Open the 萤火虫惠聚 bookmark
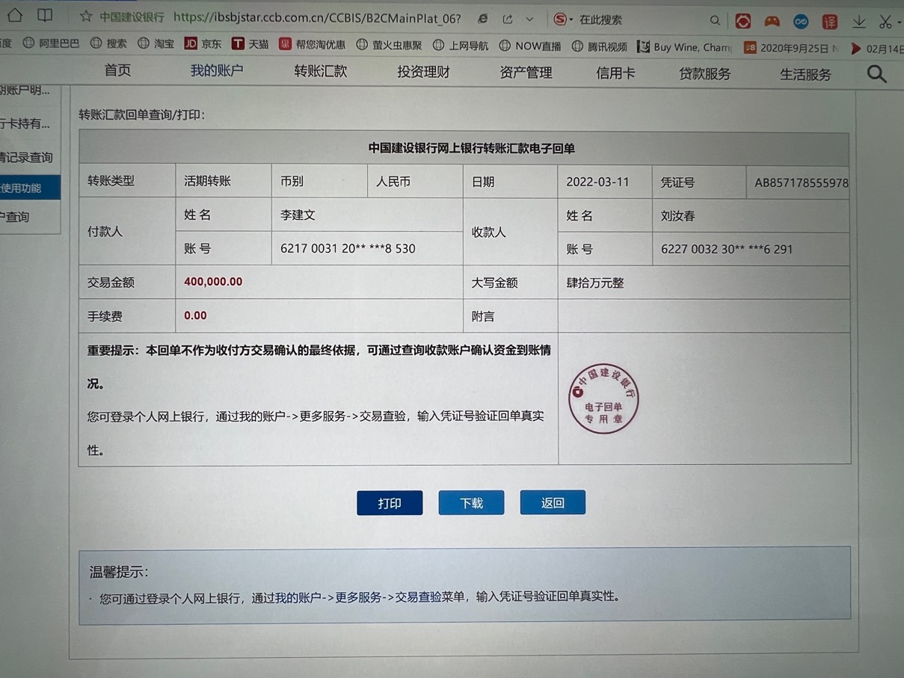The image size is (904, 678). coord(388,46)
